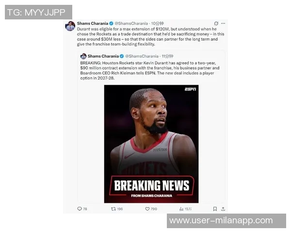Open the Shams Charania display name link

[x=93, y=23]
